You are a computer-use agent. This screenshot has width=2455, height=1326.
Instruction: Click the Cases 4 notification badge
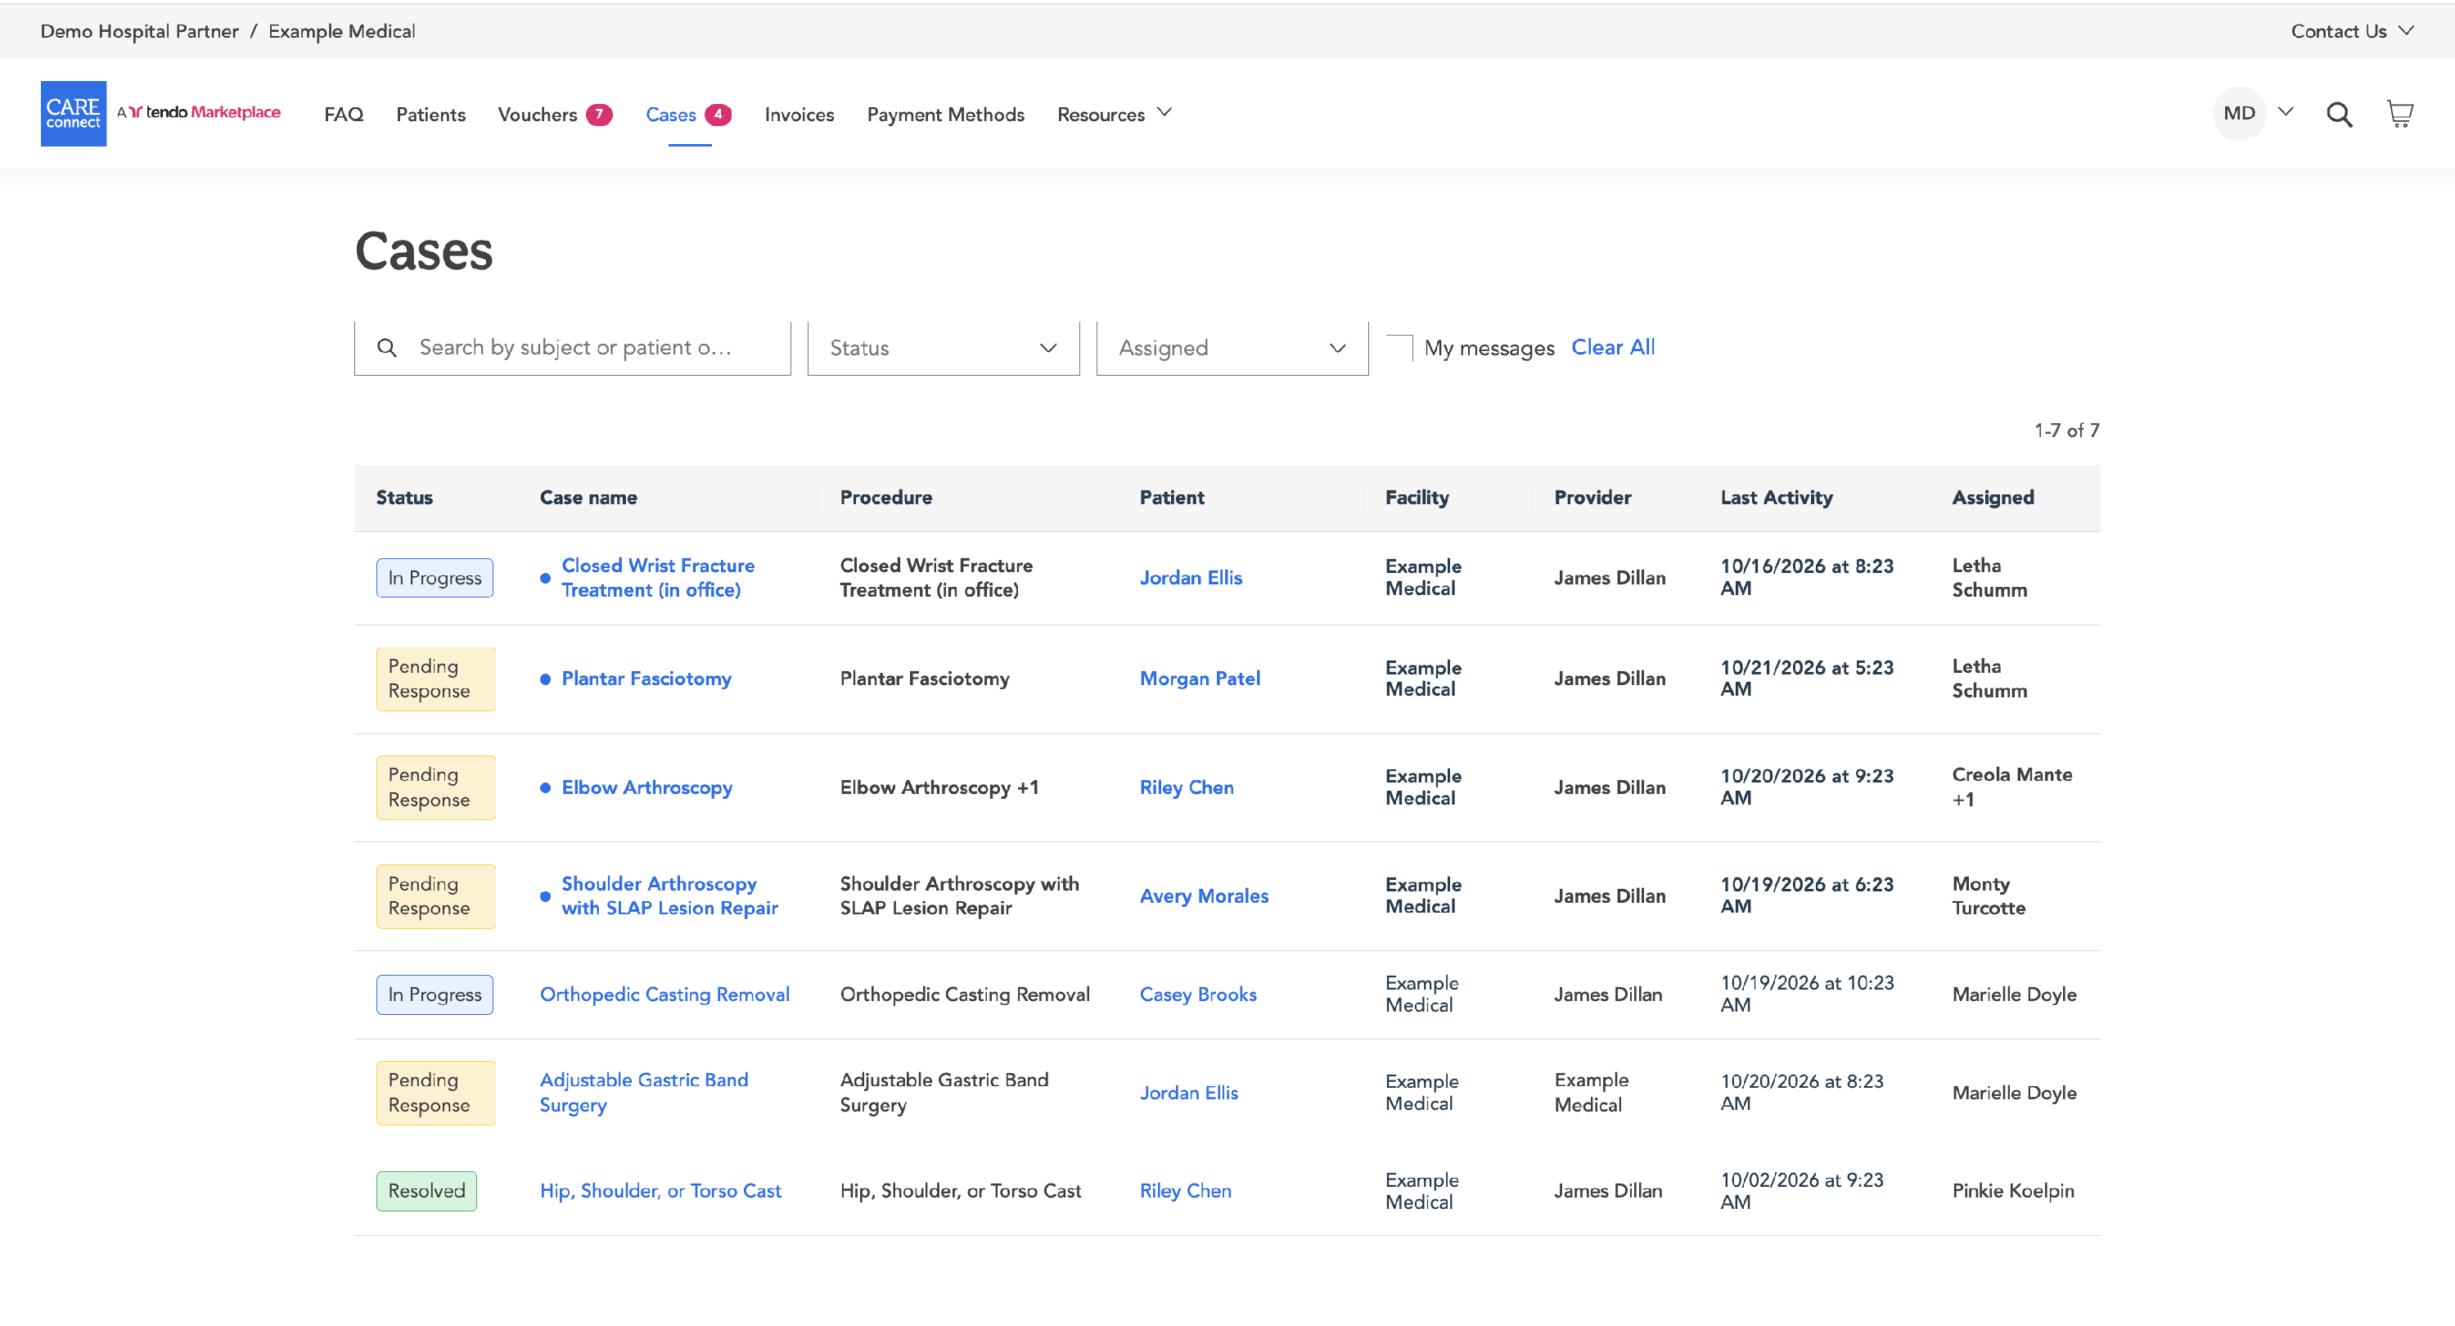(x=718, y=115)
